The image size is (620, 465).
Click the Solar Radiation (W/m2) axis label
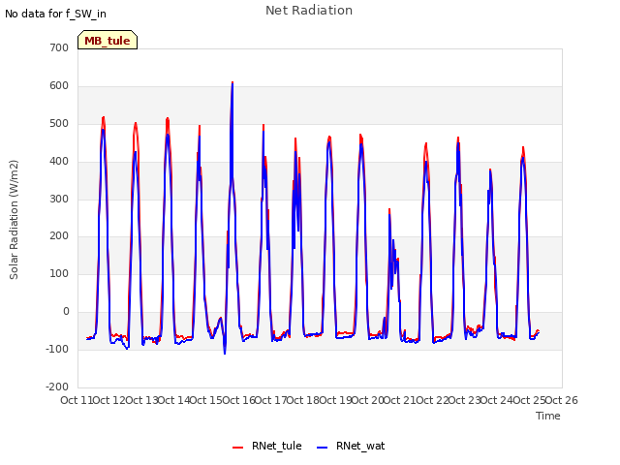(14, 220)
